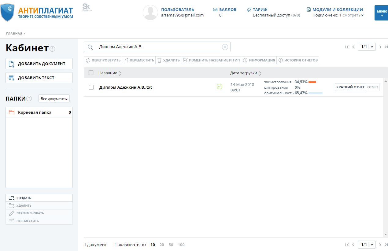Click the help icon beside Кабинет
The height and width of the screenshot is (251, 388).
coord(53,49)
